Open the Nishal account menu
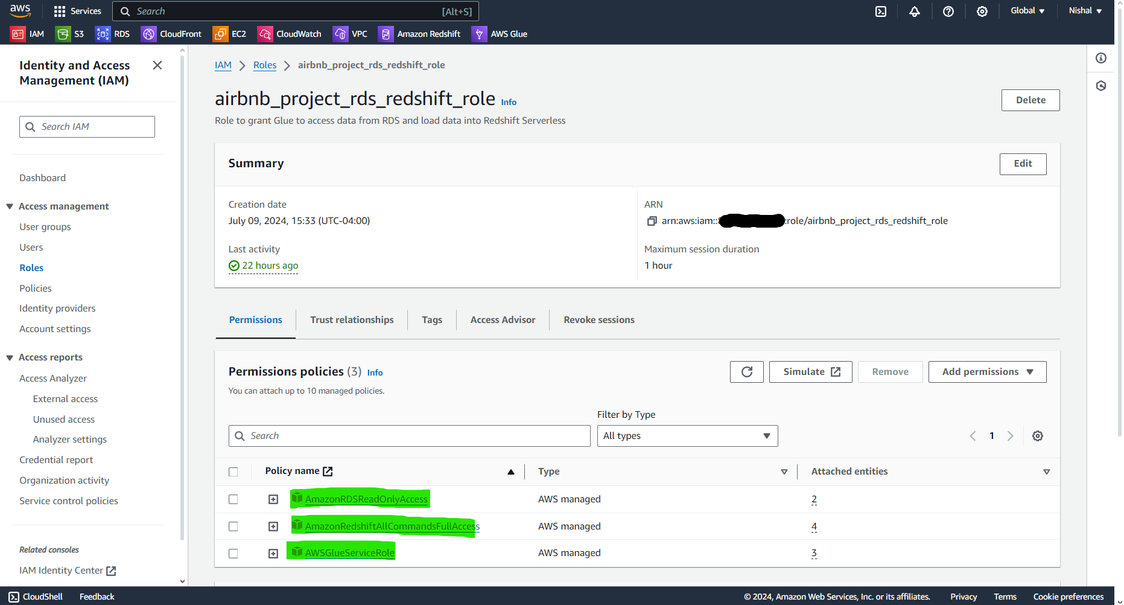 click(x=1085, y=11)
